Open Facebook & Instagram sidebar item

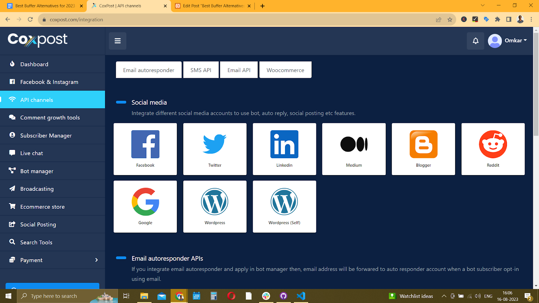(53, 82)
